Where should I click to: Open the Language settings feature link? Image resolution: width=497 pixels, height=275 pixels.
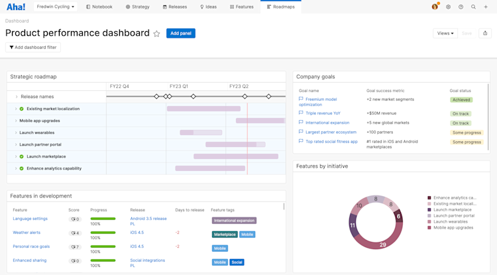click(30, 219)
